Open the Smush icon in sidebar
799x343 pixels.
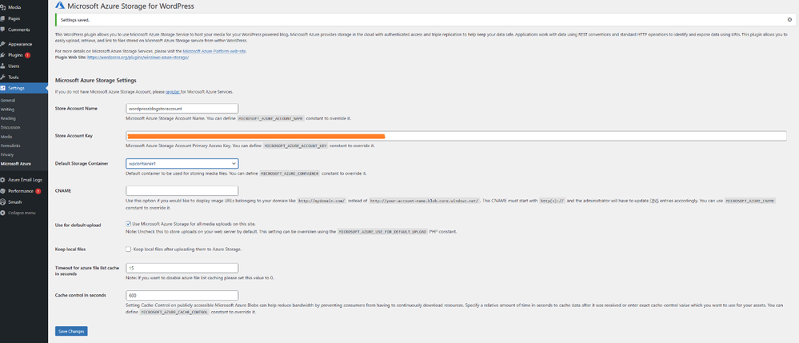(3, 201)
